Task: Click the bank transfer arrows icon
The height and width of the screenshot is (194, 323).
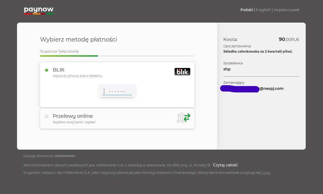Action: pyautogui.click(x=184, y=118)
